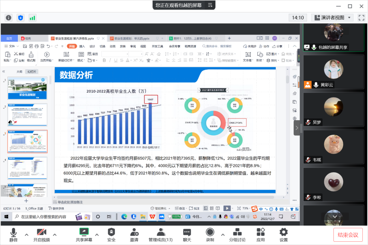The height and width of the screenshot is (245, 368).
Task: Open the 演讲者视图 layout dropdown
Action: 332,18
